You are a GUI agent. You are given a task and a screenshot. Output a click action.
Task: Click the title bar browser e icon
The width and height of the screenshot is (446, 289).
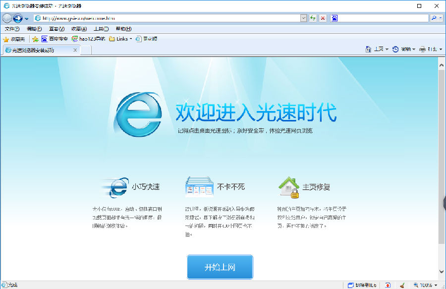(6, 5)
